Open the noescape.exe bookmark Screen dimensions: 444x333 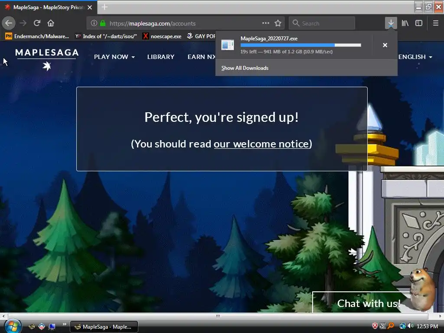click(162, 36)
